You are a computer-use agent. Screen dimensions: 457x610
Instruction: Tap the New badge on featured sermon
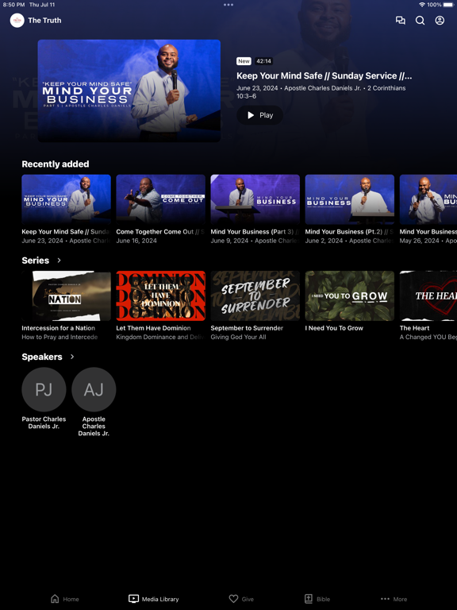pos(244,61)
